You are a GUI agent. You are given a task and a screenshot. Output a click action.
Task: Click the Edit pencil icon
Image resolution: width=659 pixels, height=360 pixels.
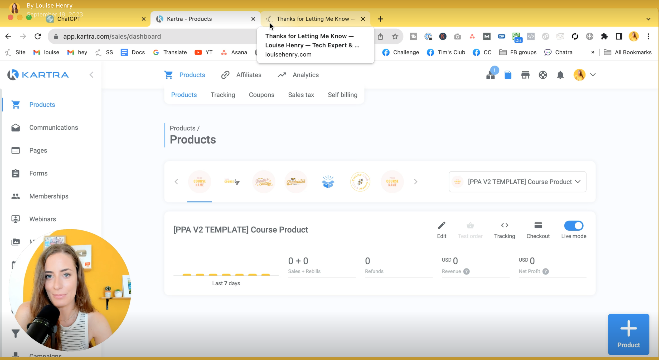(442, 226)
